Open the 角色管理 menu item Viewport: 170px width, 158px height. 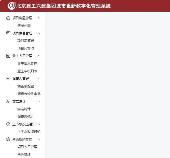pos(24,154)
